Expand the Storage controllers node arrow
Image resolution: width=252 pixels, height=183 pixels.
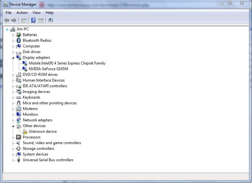[x=13, y=149]
